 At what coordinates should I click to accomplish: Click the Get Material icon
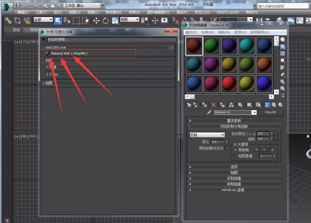[x=189, y=105]
